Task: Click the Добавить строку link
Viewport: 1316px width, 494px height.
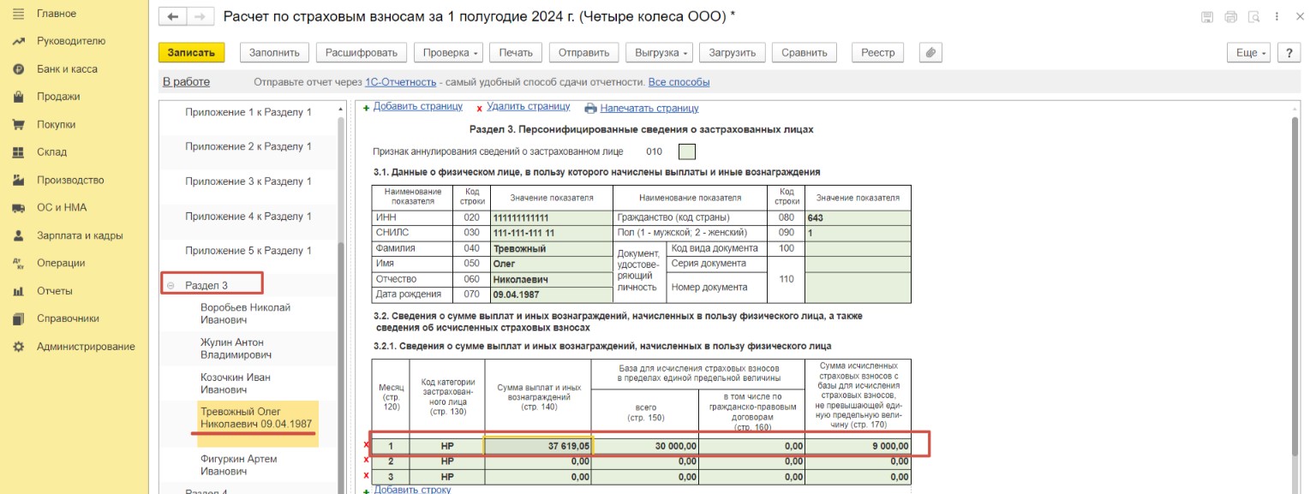Action: [412, 489]
